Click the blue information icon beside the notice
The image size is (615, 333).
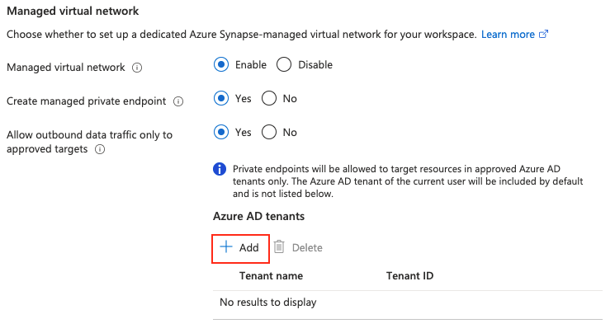(220, 169)
